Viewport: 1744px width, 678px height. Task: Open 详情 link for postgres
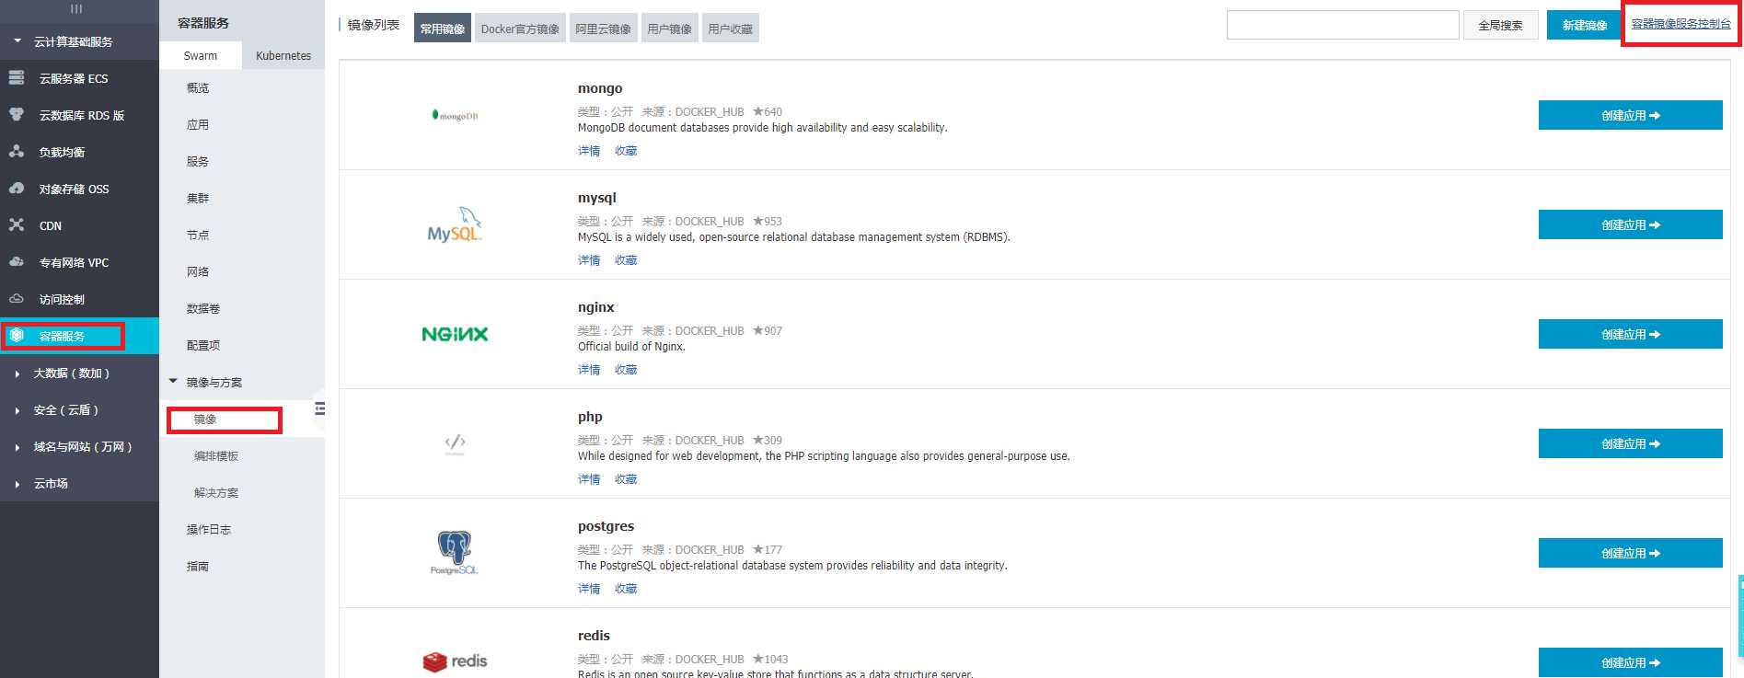pyautogui.click(x=589, y=589)
